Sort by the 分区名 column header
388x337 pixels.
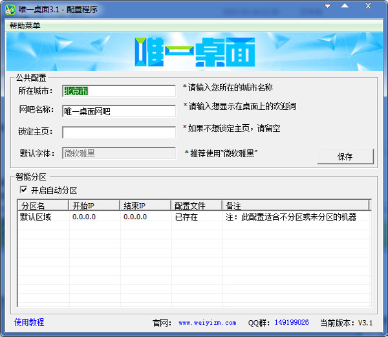pos(43,206)
